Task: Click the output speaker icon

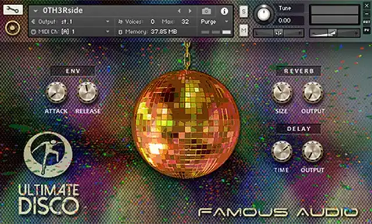Action: (x=33, y=22)
